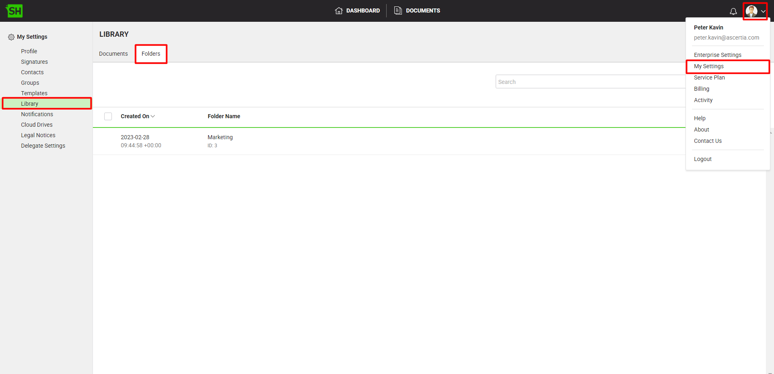Viewport: 774px width, 374px height.
Task: Open the Marketing folder row
Action: click(220, 138)
